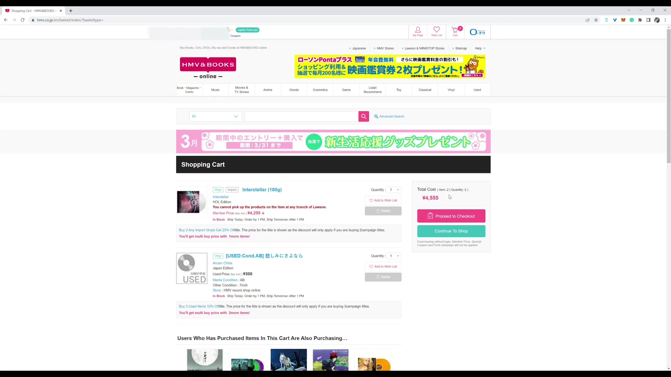Click the Anzen Chitai artist link
Screen dimensions: 671x377
222,263
